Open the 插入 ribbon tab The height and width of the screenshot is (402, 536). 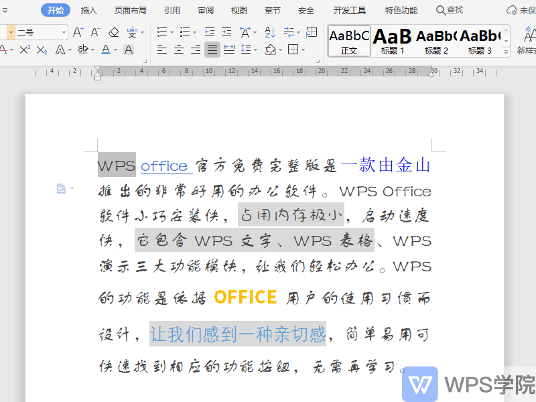tap(89, 11)
